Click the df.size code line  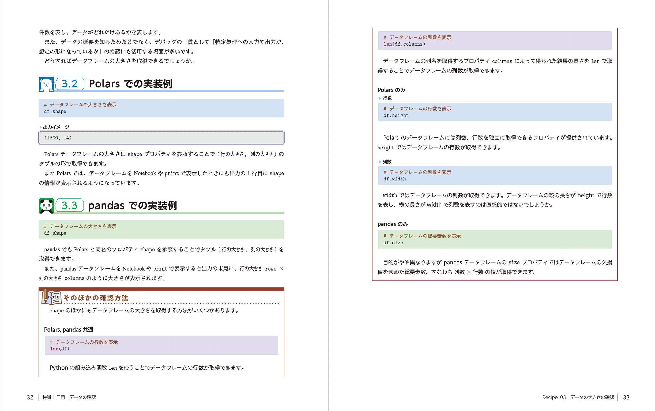(x=393, y=243)
